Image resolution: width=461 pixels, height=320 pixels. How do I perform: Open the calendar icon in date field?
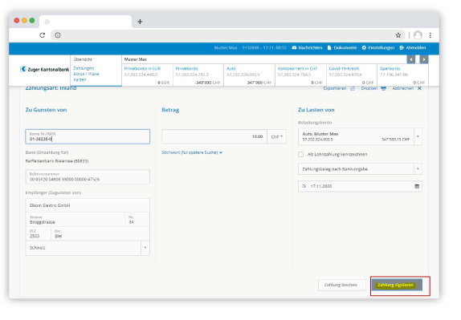(417, 186)
